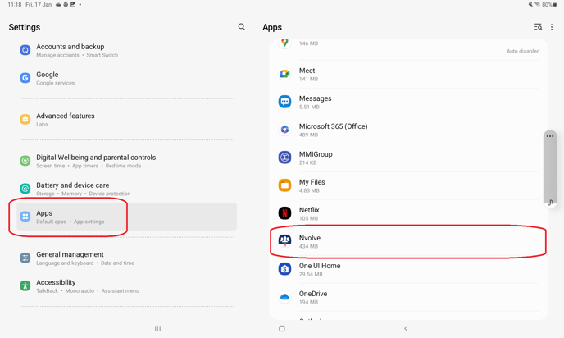Open Microsoft 365 (Office) app info
564x338 pixels.
coord(408,130)
